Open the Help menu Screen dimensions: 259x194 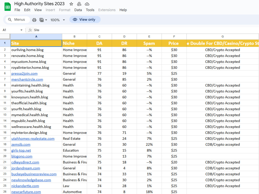click(x=123, y=10)
